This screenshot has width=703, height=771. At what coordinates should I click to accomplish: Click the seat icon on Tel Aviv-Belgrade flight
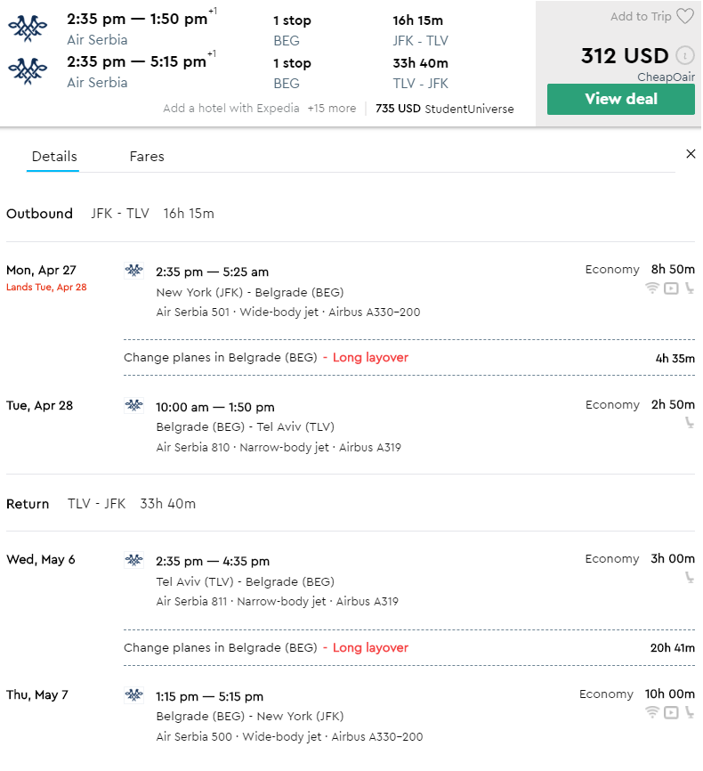click(690, 577)
